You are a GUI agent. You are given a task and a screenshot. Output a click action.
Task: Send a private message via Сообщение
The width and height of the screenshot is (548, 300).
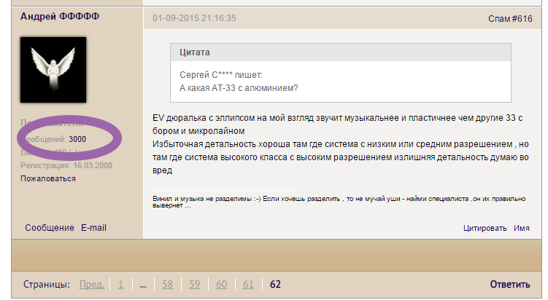click(50, 228)
